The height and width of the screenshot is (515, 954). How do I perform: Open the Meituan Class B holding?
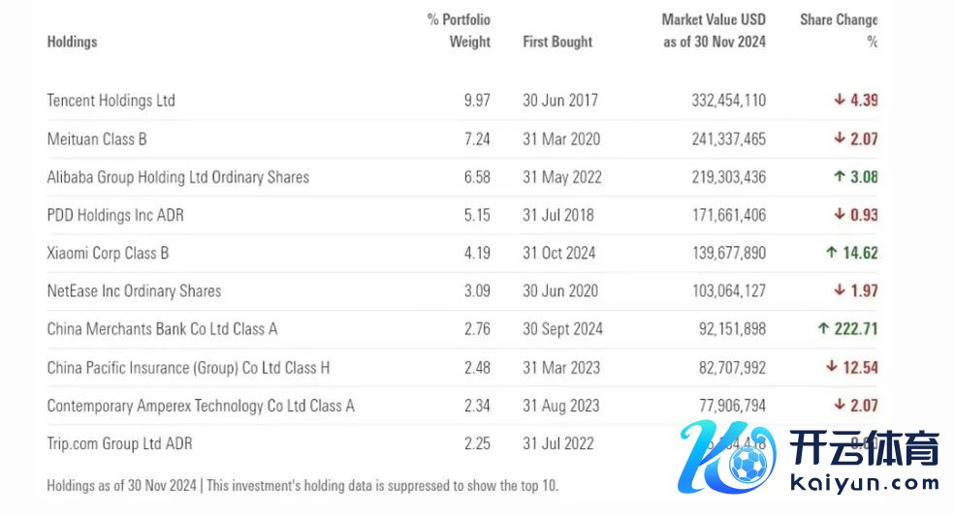[x=97, y=138]
